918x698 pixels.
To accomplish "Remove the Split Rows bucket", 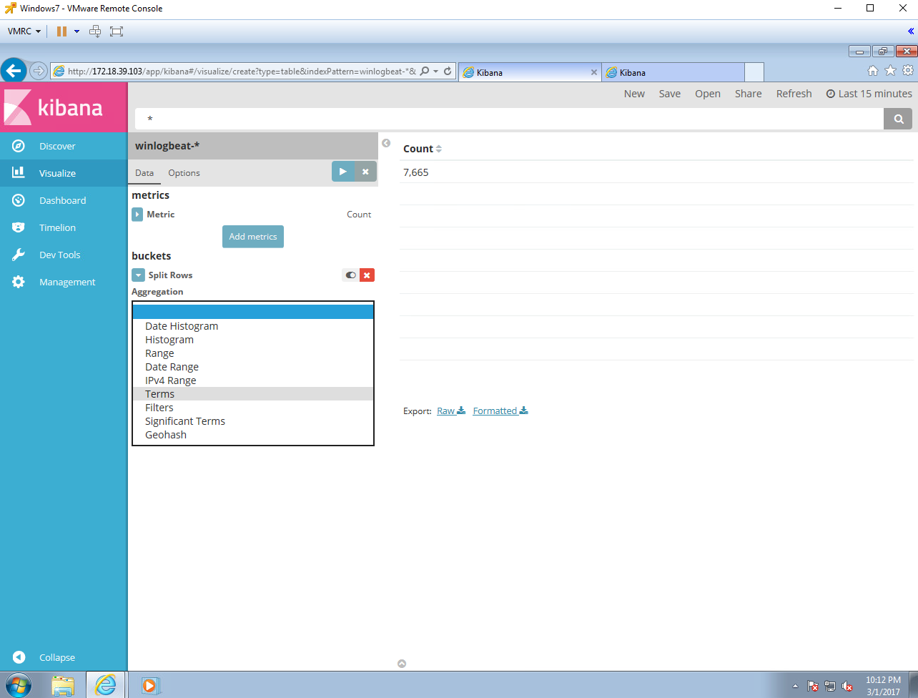I will [367, 275].
